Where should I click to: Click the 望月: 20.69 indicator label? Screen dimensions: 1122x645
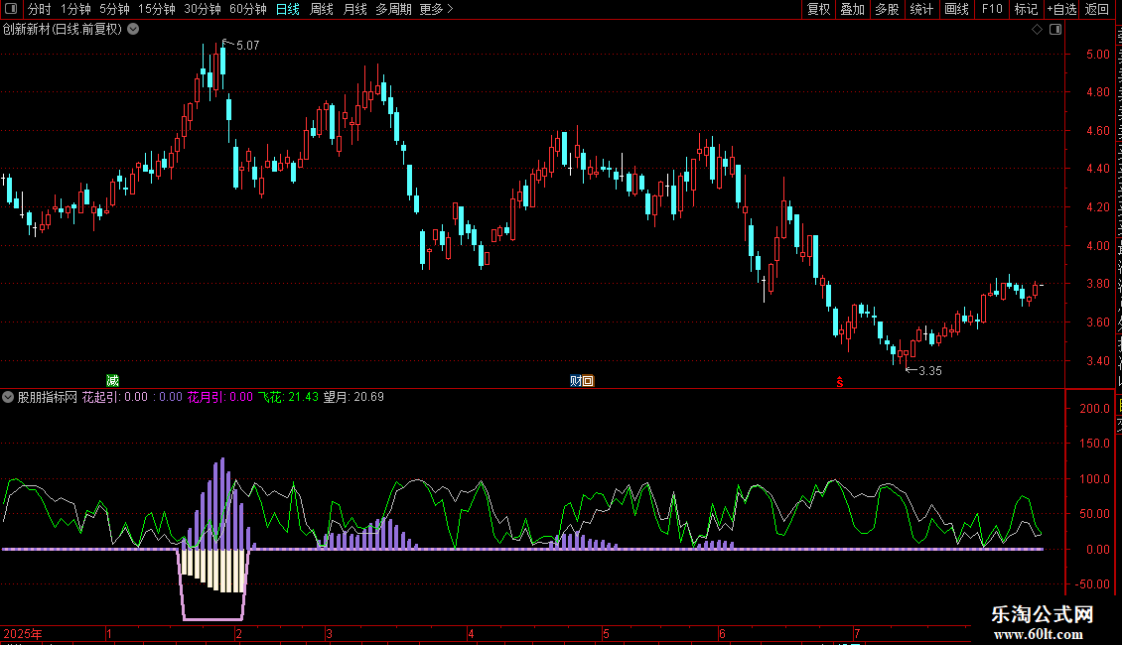[x=353, y=397]
